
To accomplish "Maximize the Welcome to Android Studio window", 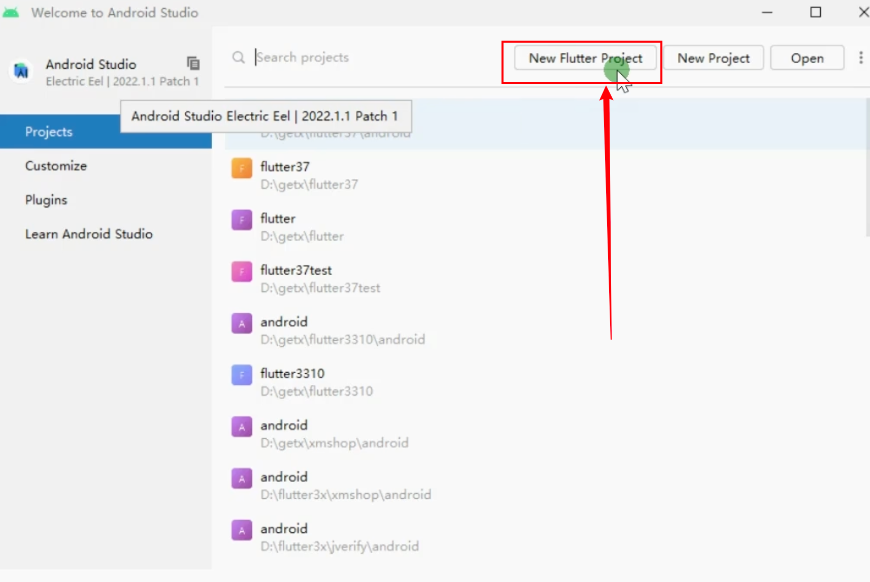I will 815,12.
